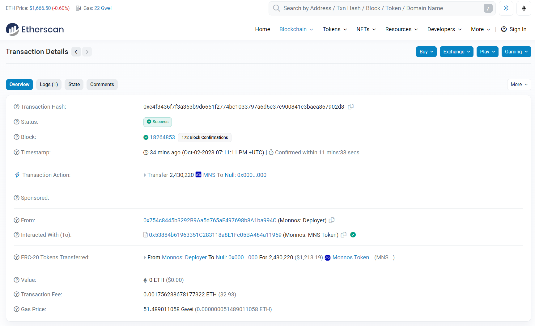Click the help icon next to Transaction Hash

click(x=17, y=107)
